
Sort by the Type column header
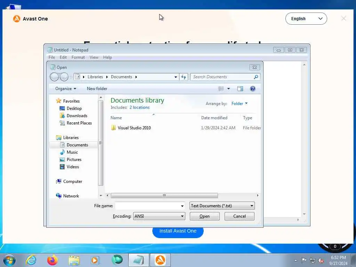pos(248,118)
